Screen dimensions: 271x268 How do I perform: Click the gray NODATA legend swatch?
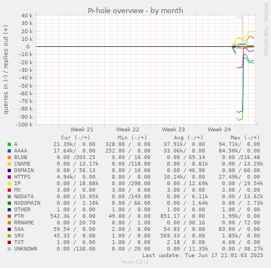tap(9, 197)
